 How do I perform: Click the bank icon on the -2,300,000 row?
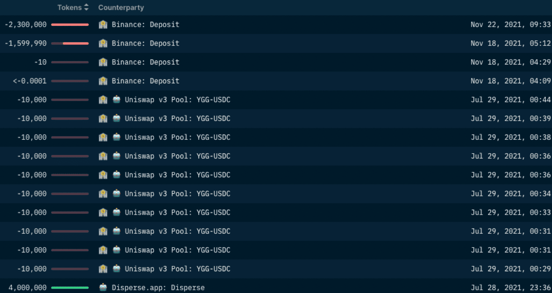[x=103, y=25]
